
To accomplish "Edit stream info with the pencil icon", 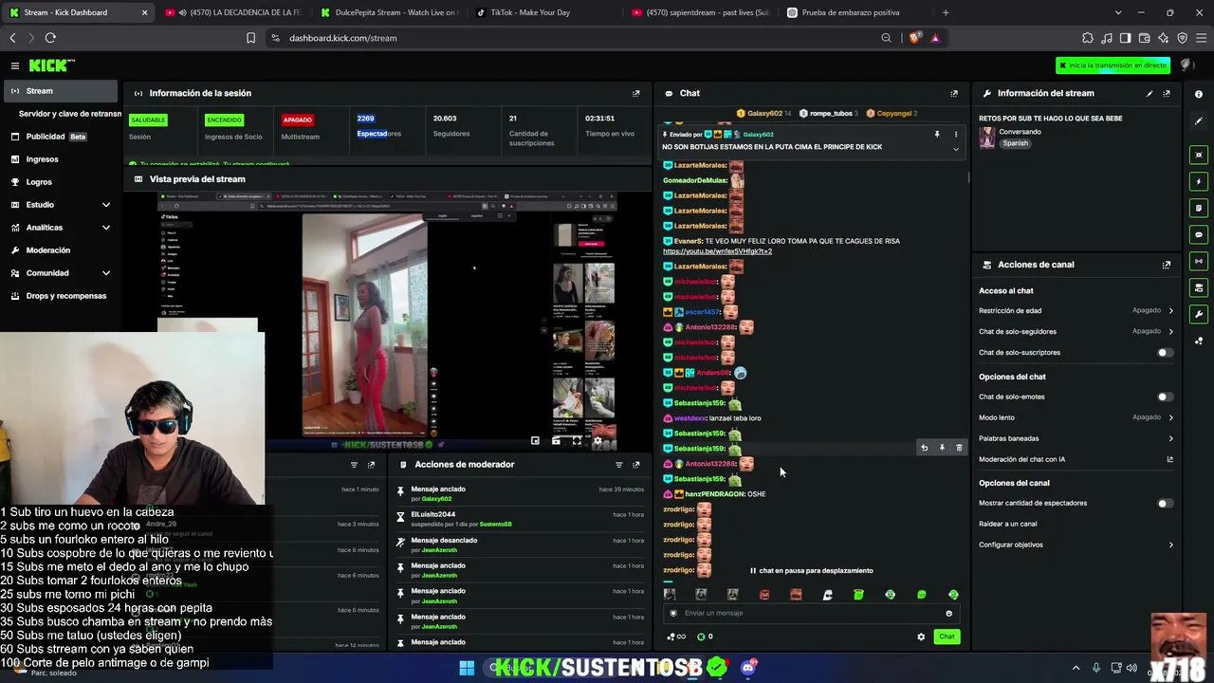I will click(1150, 93).
